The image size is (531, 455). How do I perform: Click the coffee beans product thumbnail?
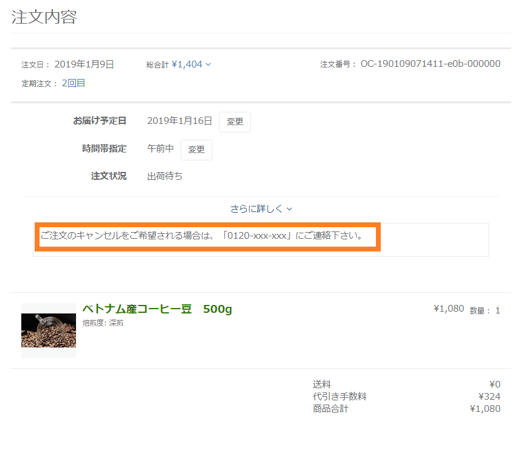49,330
